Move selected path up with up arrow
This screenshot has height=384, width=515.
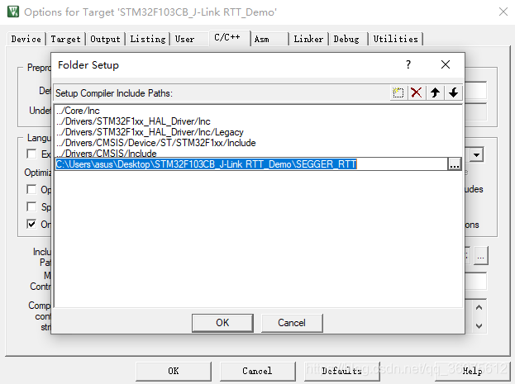click(x=435, y=92)
